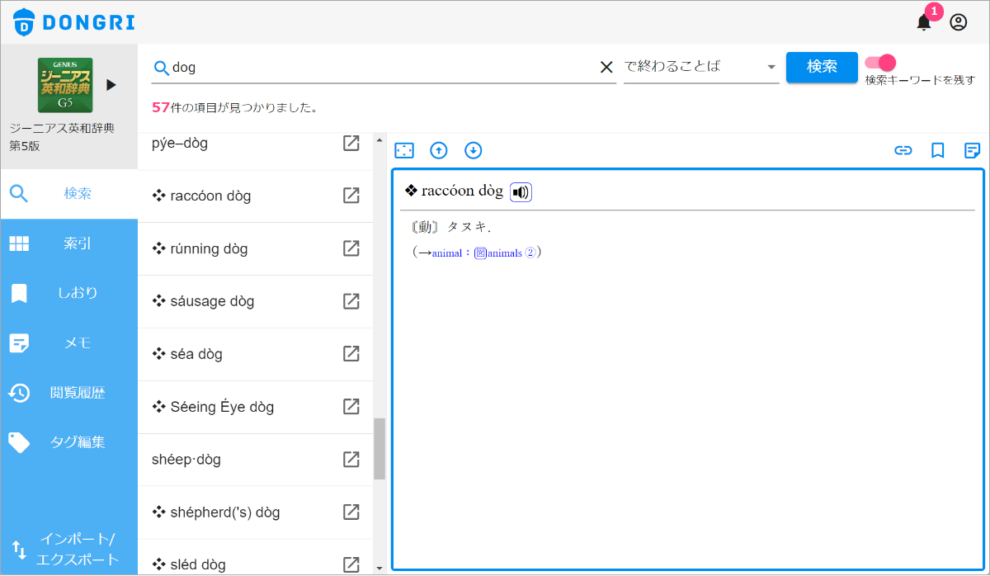Image resolution: width=990 pixels, height=576 pixels.
Task: Select the Séeing Éye dòg result
Action: [x=213, y=407]
